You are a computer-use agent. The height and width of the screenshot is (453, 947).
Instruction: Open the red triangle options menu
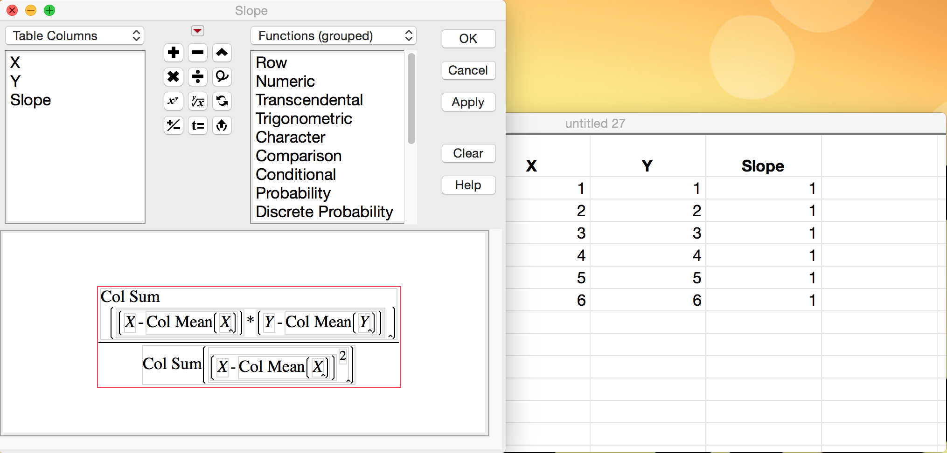198,31
